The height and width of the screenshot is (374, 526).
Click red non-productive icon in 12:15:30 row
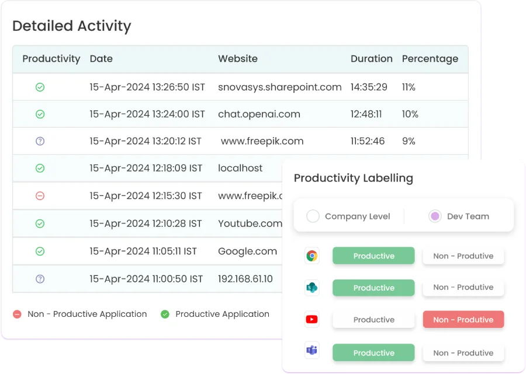coord(40,195)
